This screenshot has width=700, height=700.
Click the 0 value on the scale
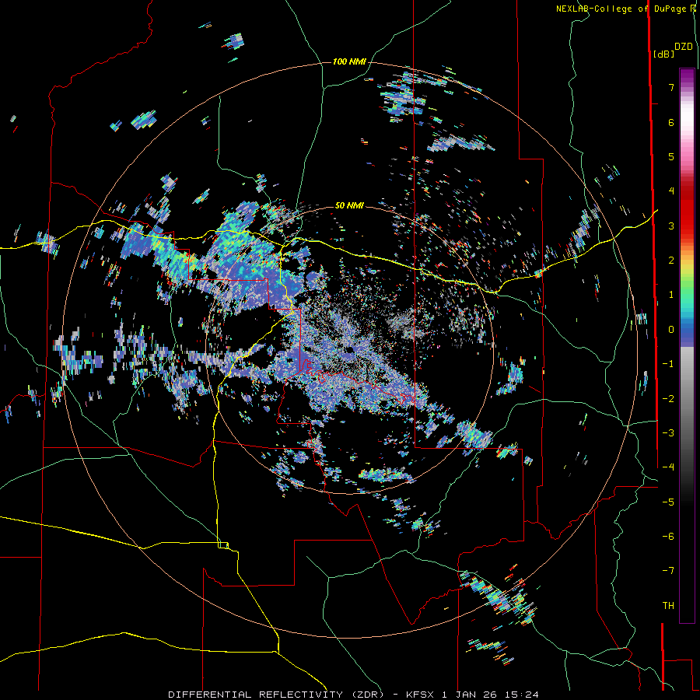tap(670, 330)
